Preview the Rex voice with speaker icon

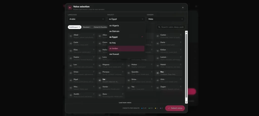tap(157, 73)
